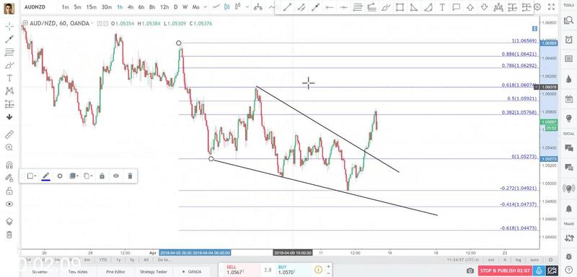Remove drawings with left toolbar trash icon
Viewport: 577px width, 277px height.
(9, 235)
